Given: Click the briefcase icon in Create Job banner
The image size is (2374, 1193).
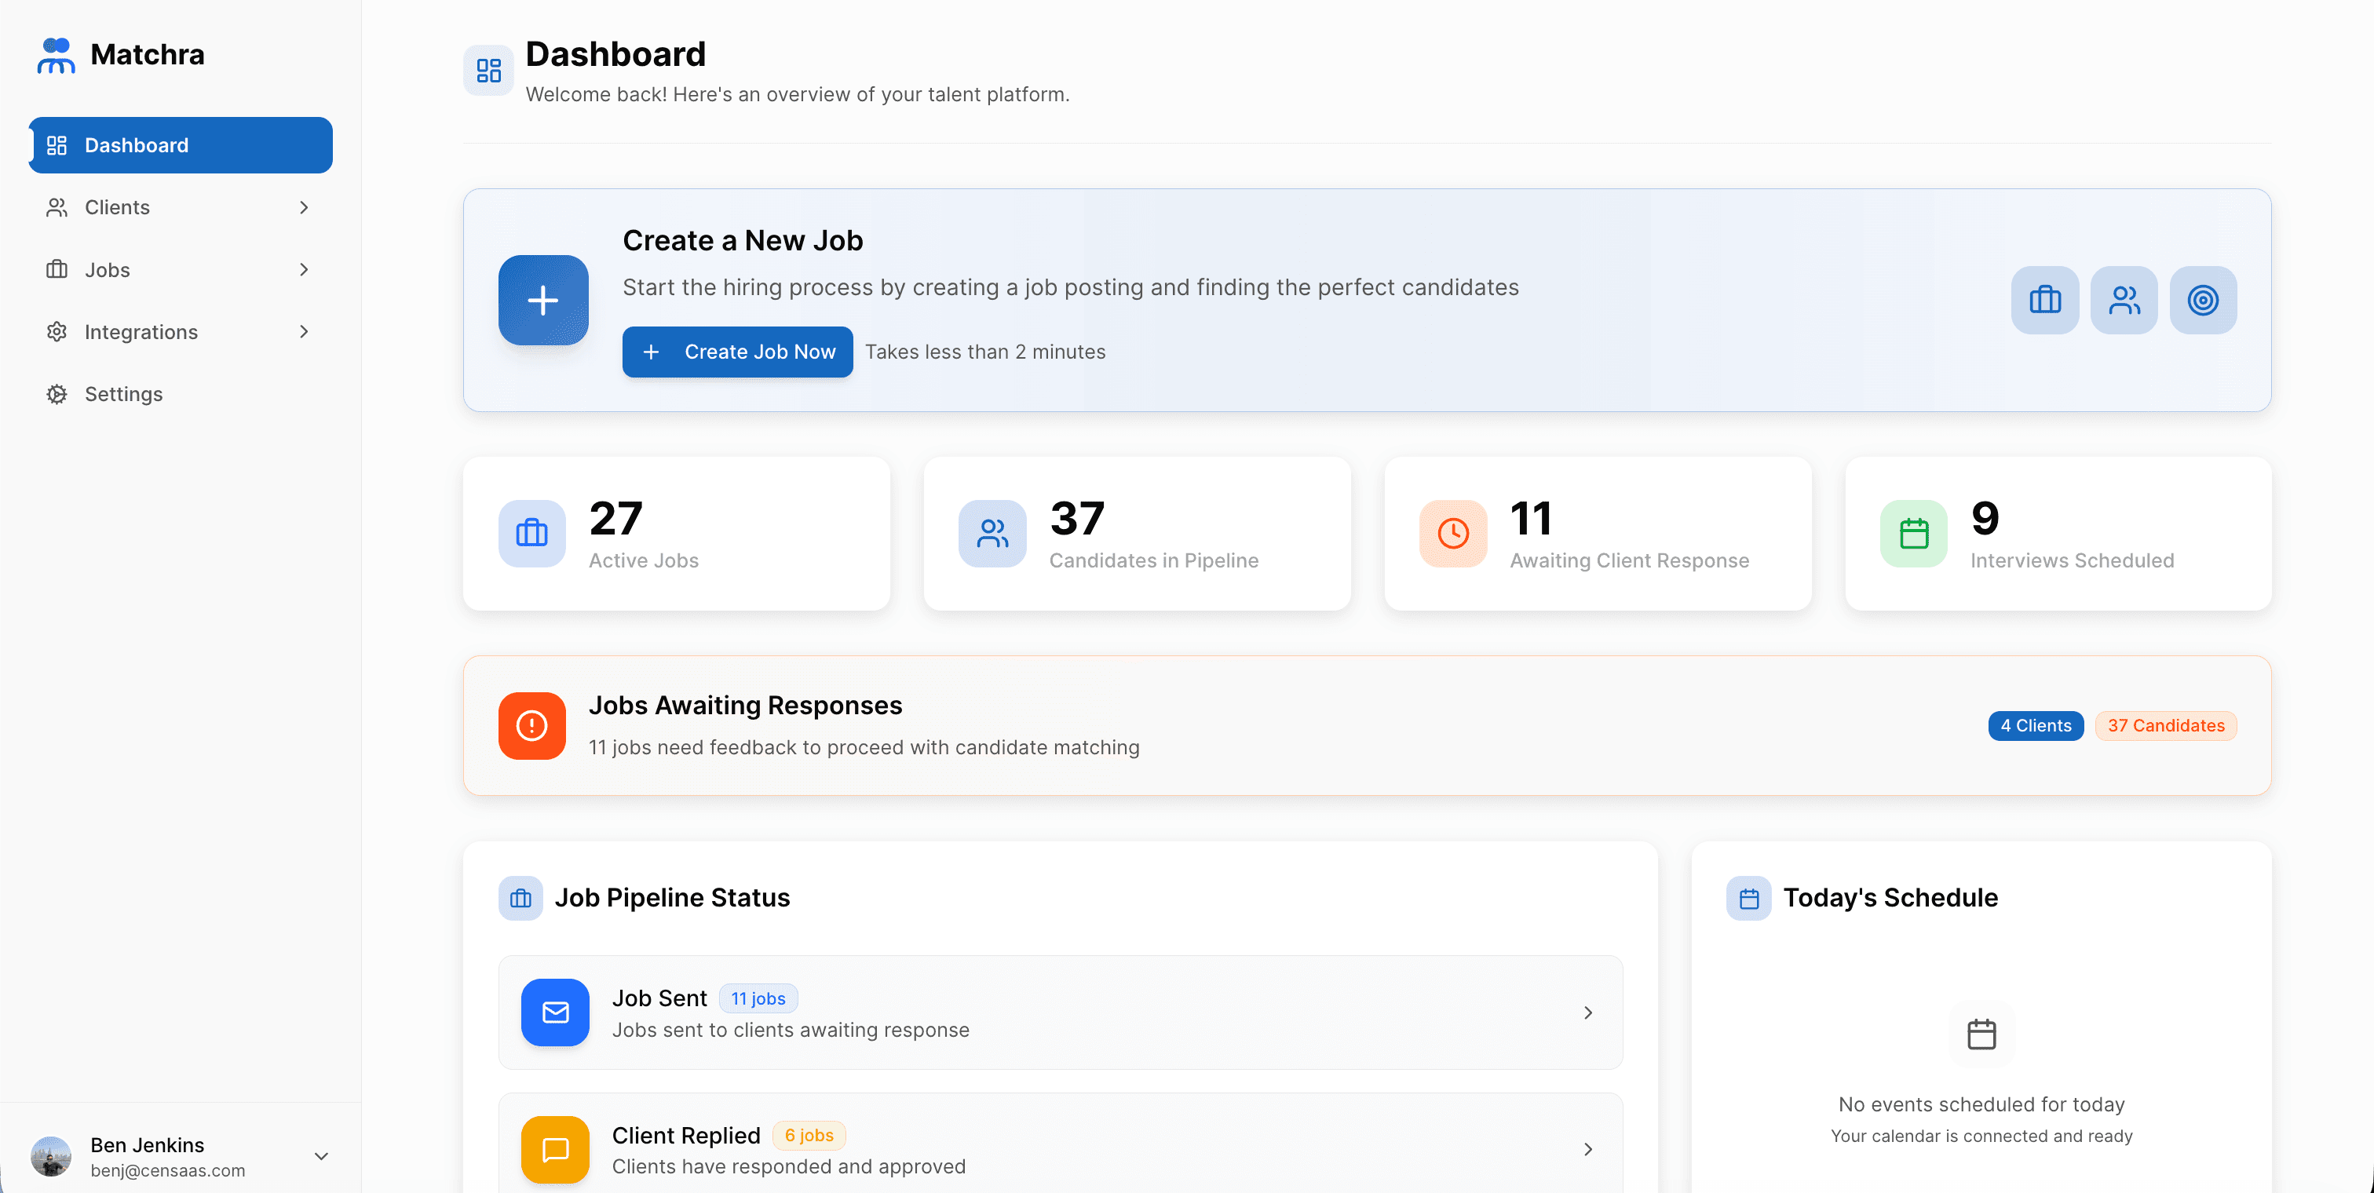Looking at the screenshot, I should point(2044,301).
